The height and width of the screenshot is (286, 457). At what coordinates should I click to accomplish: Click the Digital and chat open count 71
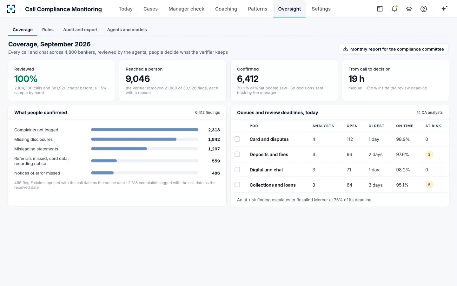(x=349, y=170)
